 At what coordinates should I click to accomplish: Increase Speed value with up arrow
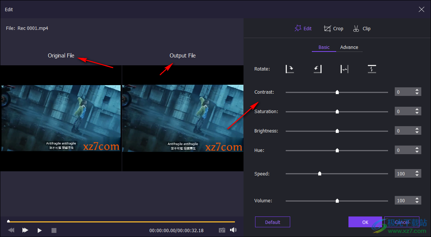(x=417, y=172)
